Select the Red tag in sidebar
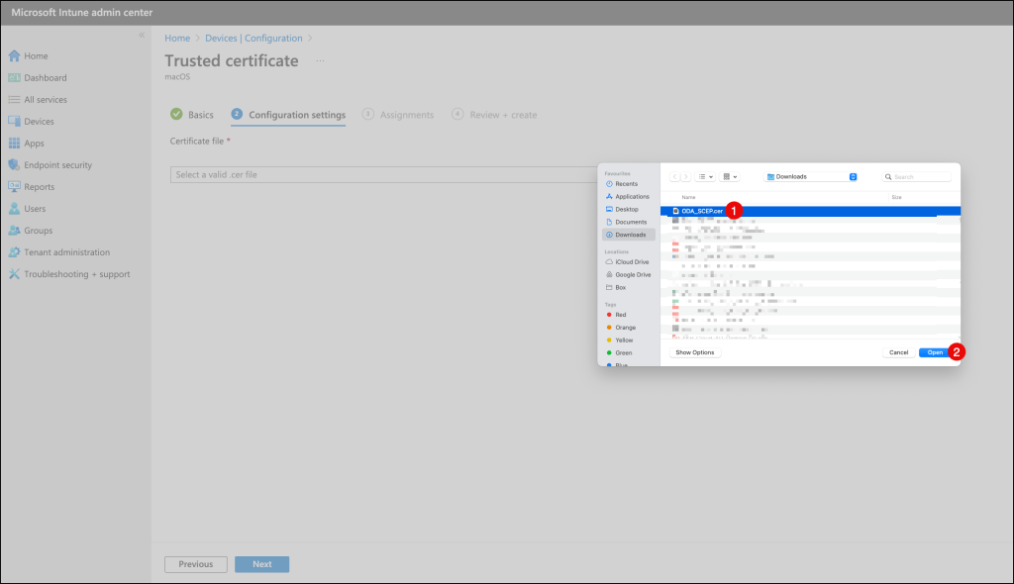The height and width of the screenshot is (584, 1014). pyautogui.click(x=620, y=315)
